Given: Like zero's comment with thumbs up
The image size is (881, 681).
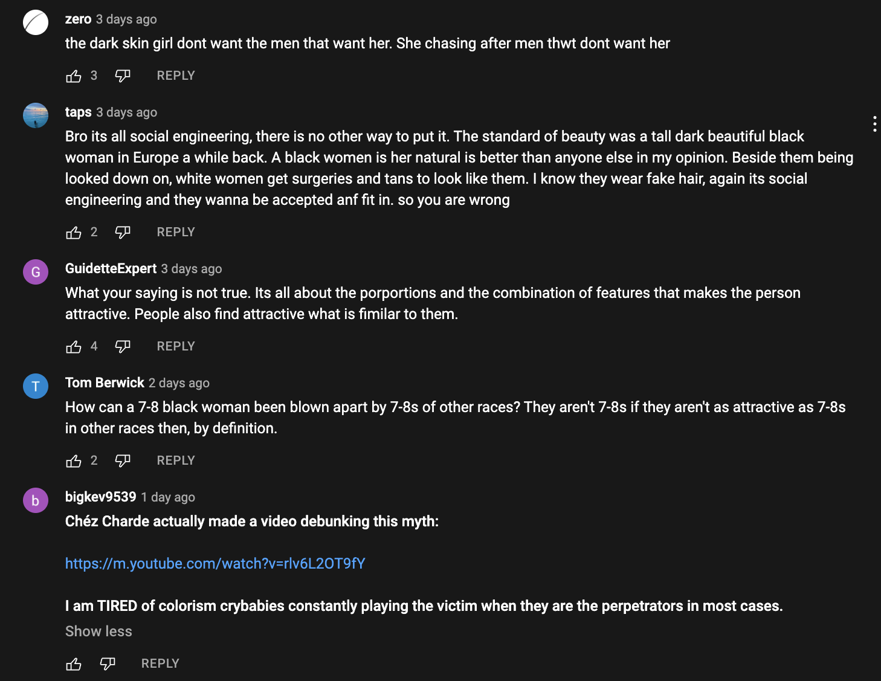Looking at the screenshot, I should point(74,76).
